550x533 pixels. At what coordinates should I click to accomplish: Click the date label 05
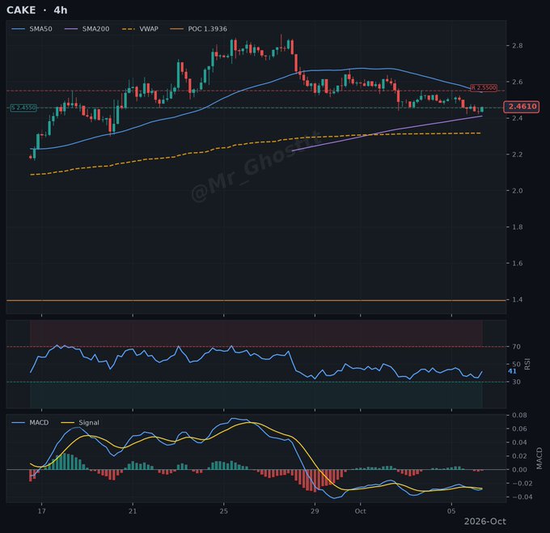(451, 511)
